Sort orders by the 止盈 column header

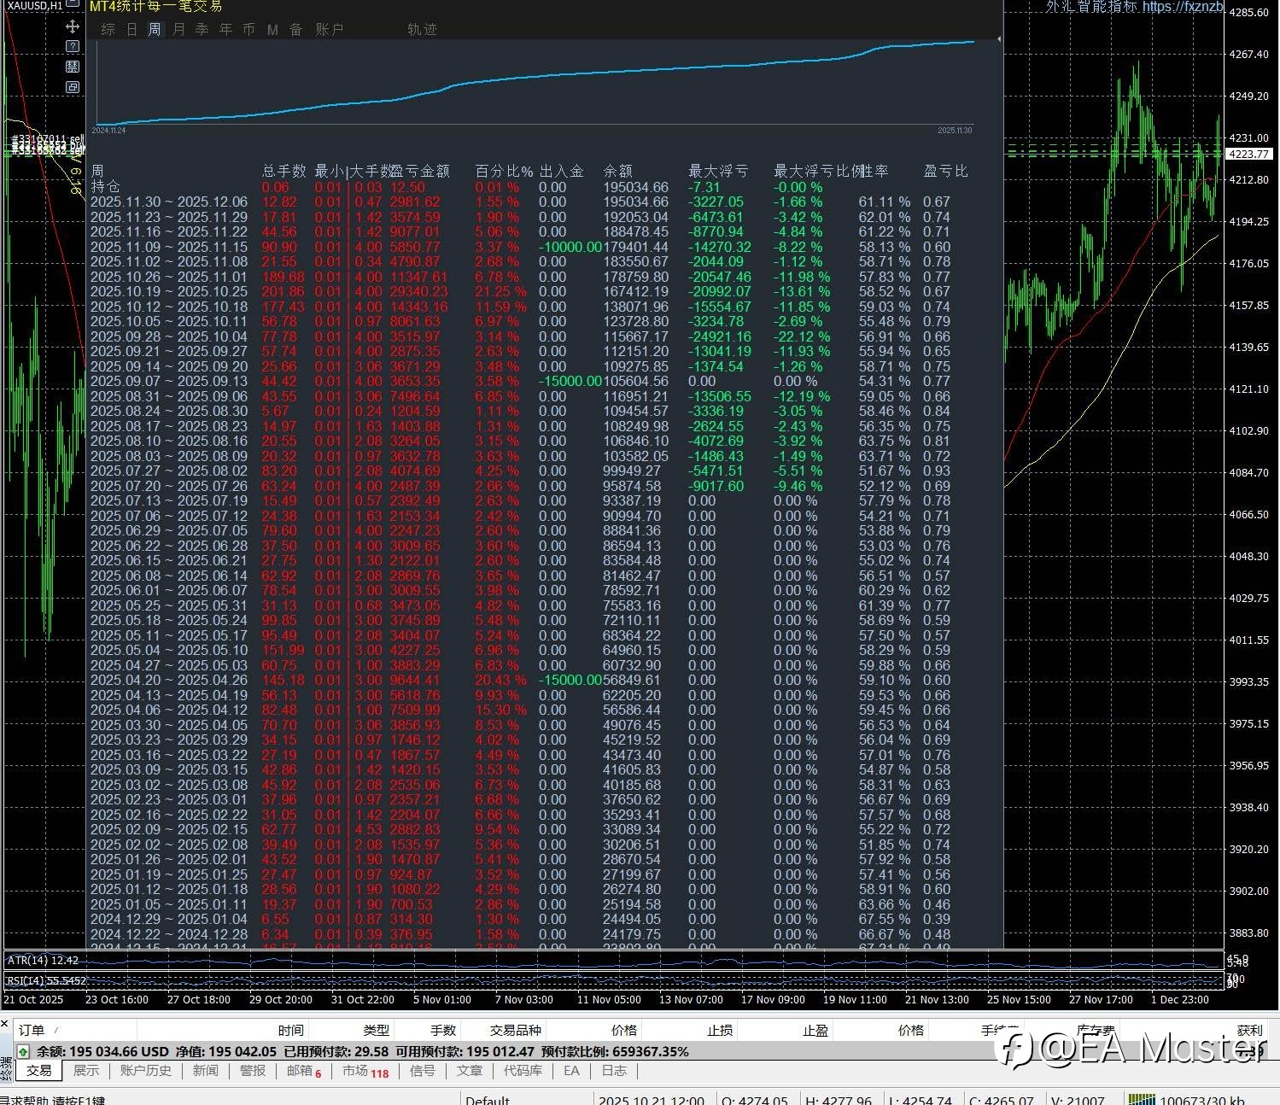[x=815, y=1031]
